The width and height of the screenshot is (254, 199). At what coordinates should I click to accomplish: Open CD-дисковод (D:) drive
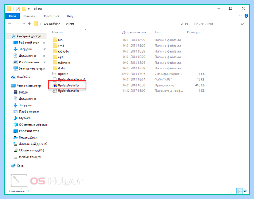coord(32,151)
